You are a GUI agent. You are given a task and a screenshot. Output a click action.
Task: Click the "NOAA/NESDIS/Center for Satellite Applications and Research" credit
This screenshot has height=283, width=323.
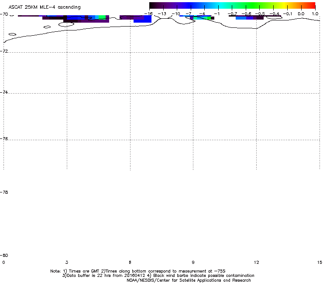pos(189,280)
